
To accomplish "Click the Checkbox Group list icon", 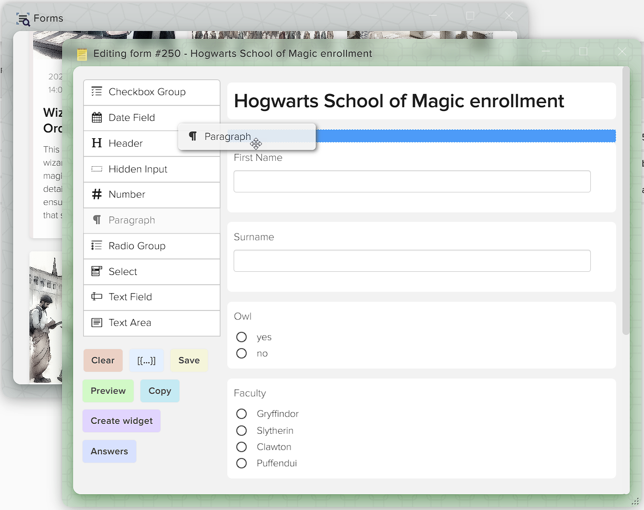I will coord(97,91).
